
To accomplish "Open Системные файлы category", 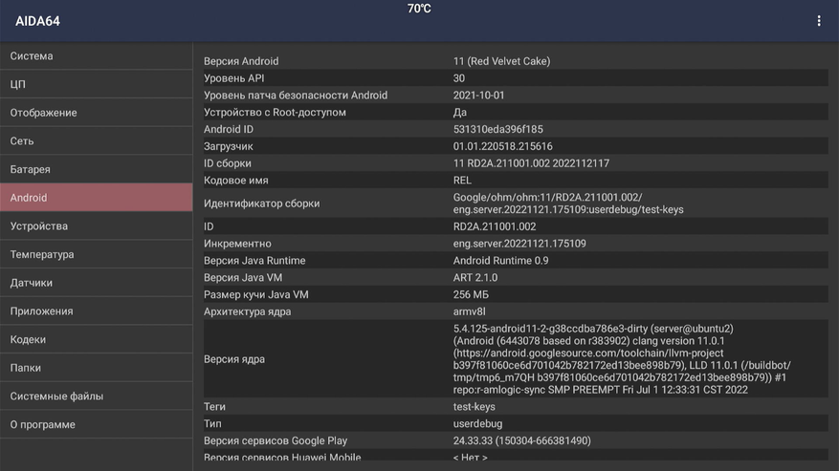I will pyautogui.click(x=96, y=396).
